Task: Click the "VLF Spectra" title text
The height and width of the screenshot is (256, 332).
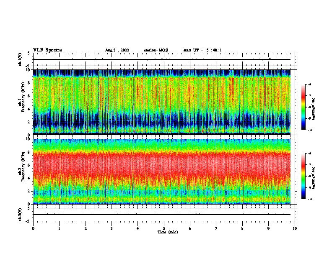Action: point(47,50)
